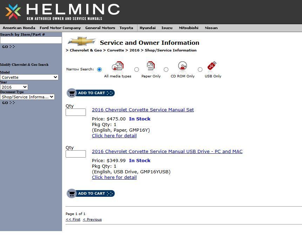
Task: Click the shopping cart icon on Add to Cart
Action: (x=72, y=93)
